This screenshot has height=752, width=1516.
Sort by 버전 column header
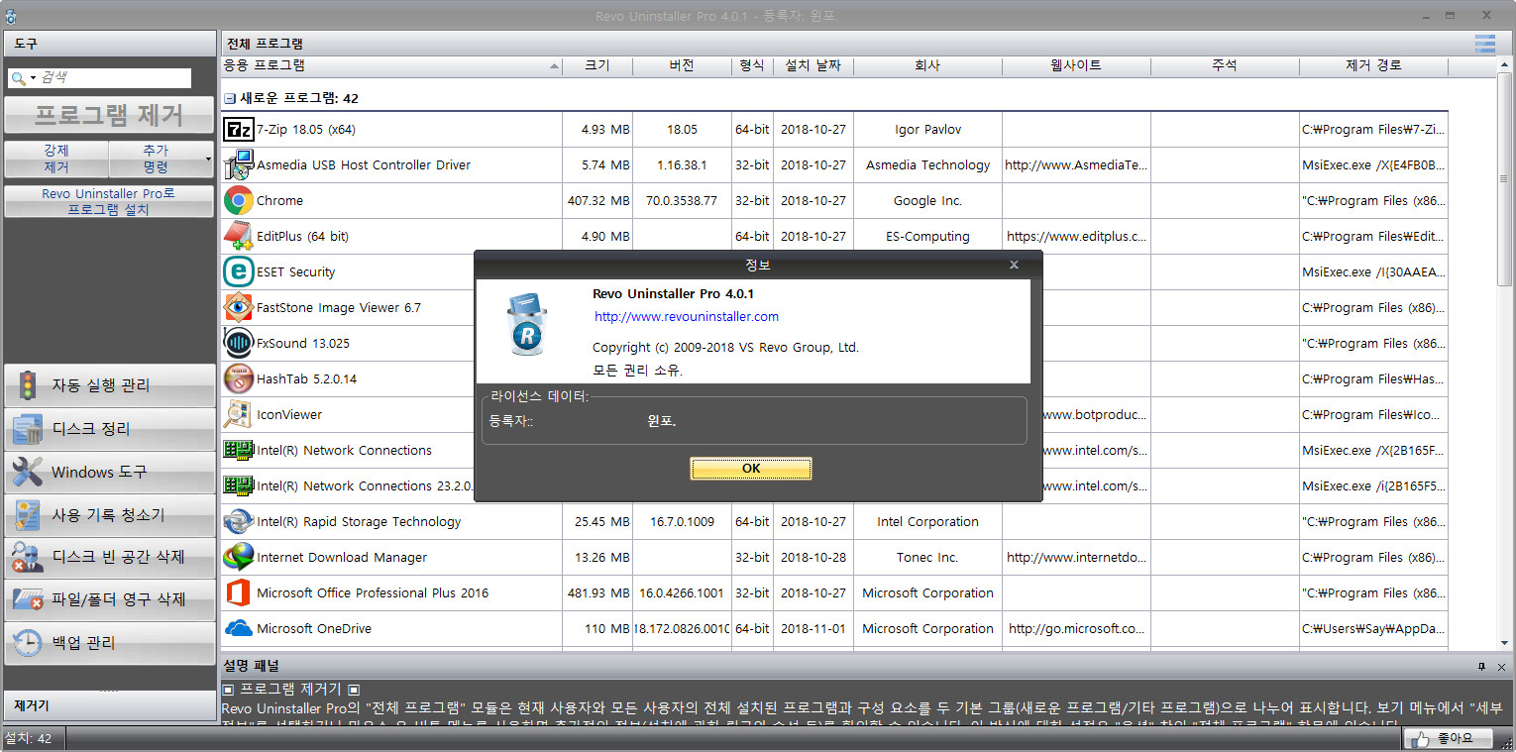[682, 65]
